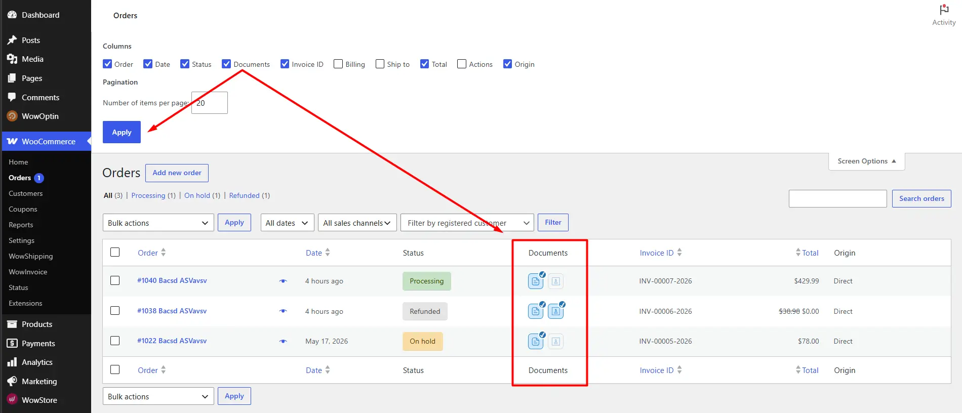962x413 pixels.
Task: Click sort arrows beside Order column header
Action: [x=163, y=252]
